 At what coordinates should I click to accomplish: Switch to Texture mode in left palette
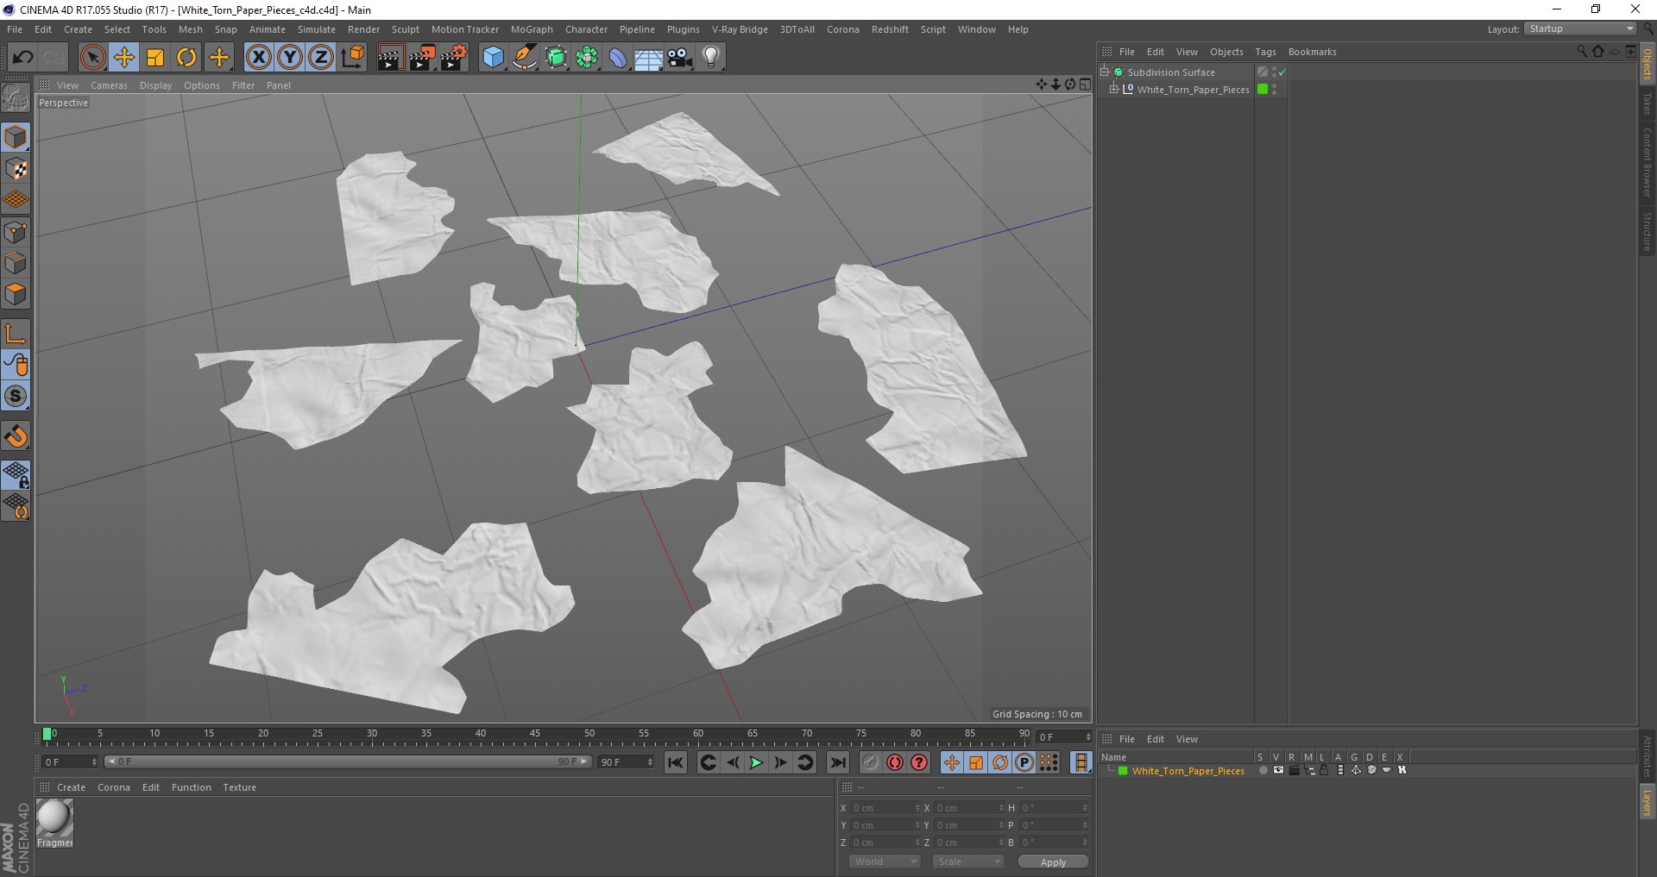pos(16,169)
